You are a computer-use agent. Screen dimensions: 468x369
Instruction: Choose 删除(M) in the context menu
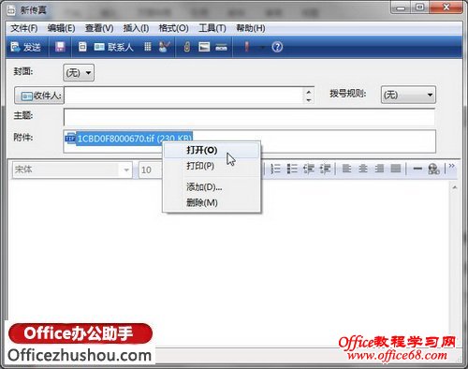pos(212,202)
